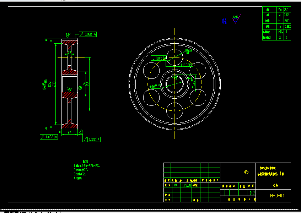Select the 6.3 surface roughness mark

pos(68,35)
